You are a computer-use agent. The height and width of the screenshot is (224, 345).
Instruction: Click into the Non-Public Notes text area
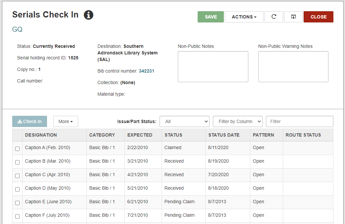coord(213,67)
